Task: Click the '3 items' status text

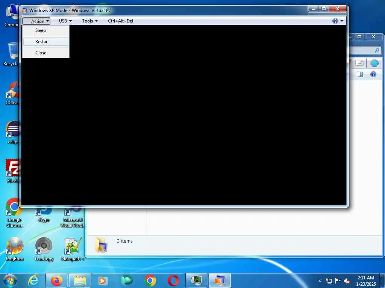Action: point(125,241)
